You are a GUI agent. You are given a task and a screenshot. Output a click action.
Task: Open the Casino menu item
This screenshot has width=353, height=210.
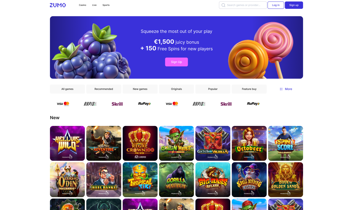coord(82,5)
